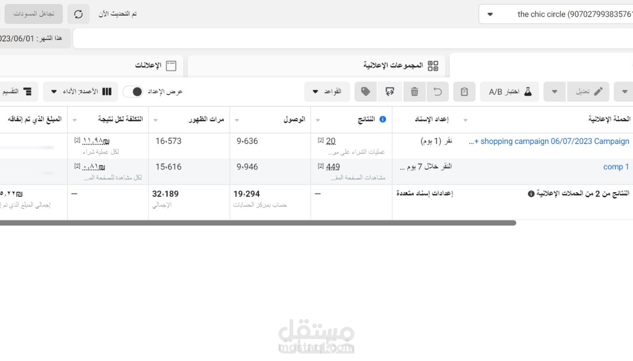Open dropdown arrow of الحملة الإعلانية column

coord(465,120)
